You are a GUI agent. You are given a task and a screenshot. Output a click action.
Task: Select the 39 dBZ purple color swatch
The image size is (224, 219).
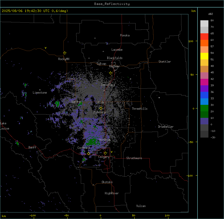point(204,89)
